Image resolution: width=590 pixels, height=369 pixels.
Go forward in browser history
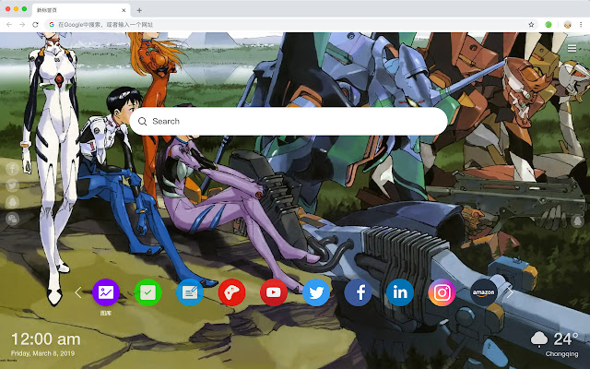(x=22, y=25)
